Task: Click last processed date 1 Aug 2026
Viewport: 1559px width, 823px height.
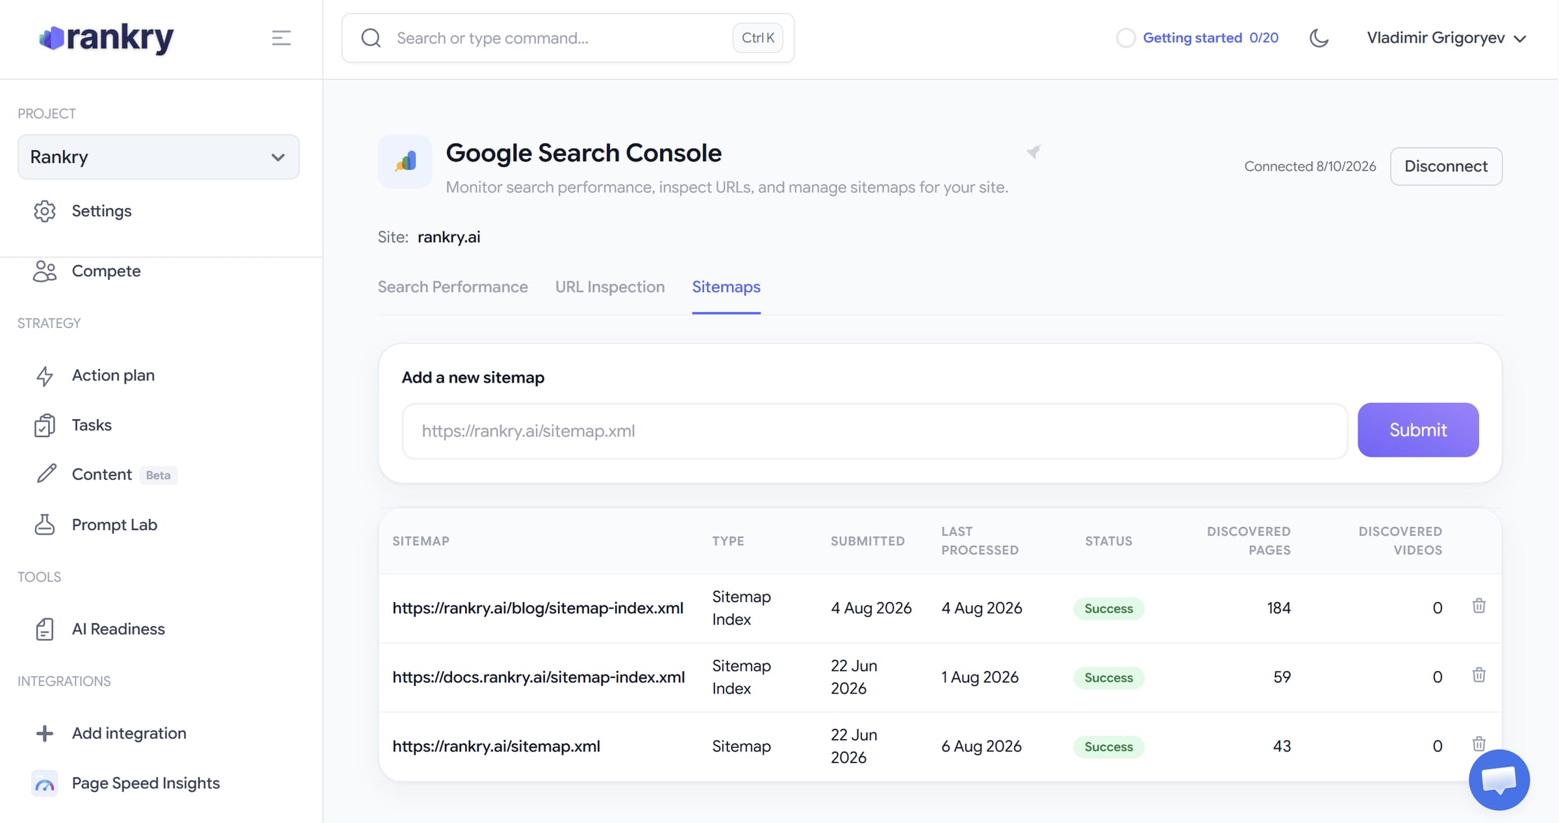Action: click(980, 677)
